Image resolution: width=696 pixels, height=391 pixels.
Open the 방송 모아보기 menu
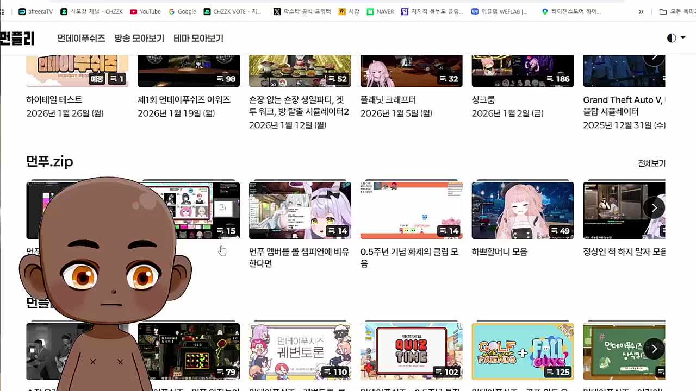[x=140, y=38]
